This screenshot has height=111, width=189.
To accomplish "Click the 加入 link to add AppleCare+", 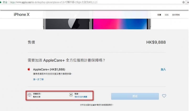I will pos(163,69).
